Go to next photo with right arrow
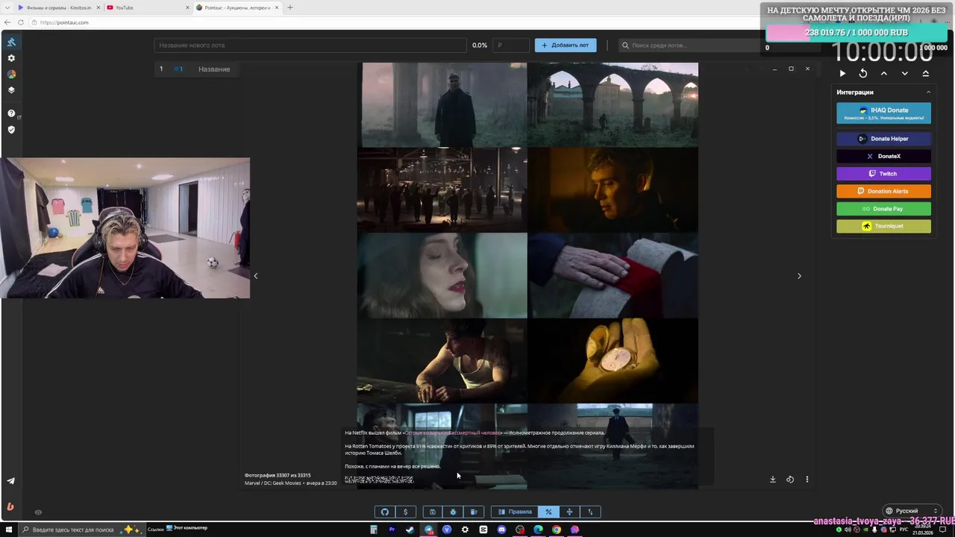 pyautogui.click(x=799, y=276)
